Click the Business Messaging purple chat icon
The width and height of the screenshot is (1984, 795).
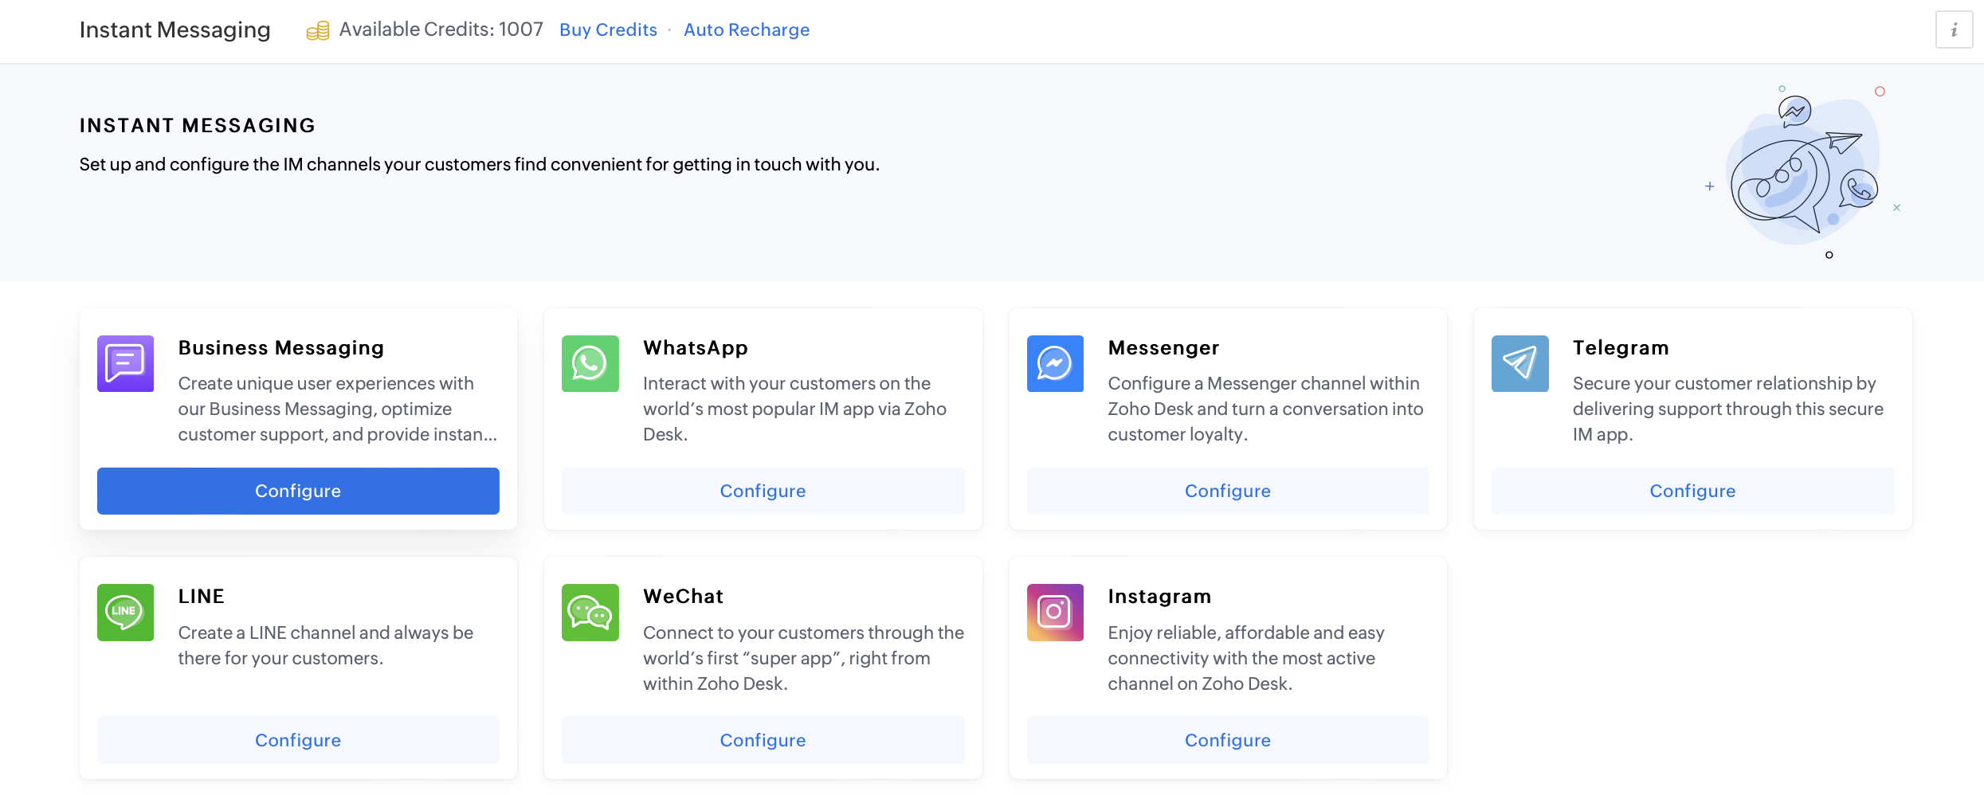tap(125, 363)
